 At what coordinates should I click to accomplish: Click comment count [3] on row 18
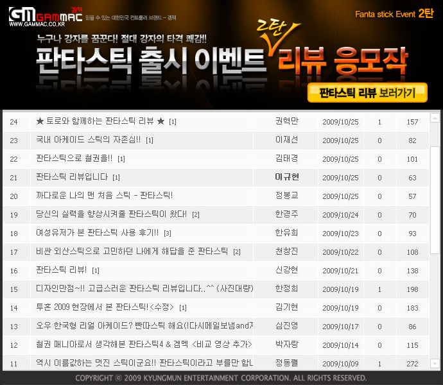coord(168,234)
